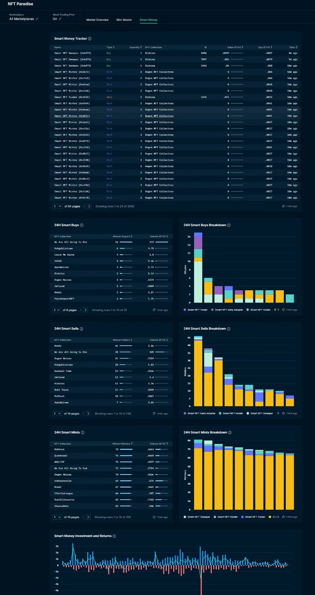
Task: Show info for 24H Smart Sells Breakdown
Action: [228, 329]
